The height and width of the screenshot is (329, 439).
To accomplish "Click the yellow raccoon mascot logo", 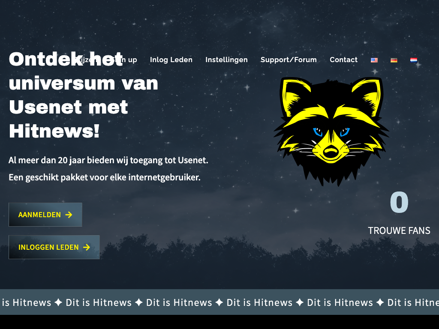I will 331,132.
